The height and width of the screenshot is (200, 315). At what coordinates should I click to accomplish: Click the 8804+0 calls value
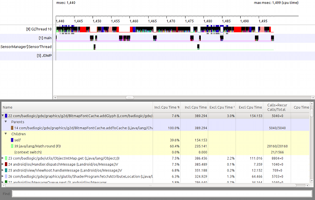pyautogui.click(x=277, y=158)
